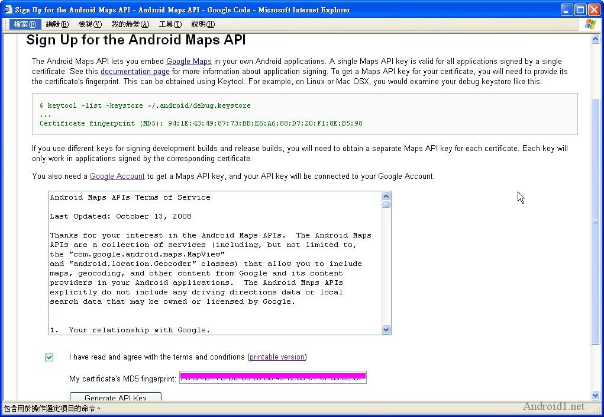Open the printable version link
Image resolution: width=604 pixels, height=417 pixels.
click(x=277, y=357)
